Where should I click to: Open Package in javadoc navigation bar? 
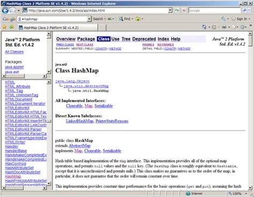point(86,39)
